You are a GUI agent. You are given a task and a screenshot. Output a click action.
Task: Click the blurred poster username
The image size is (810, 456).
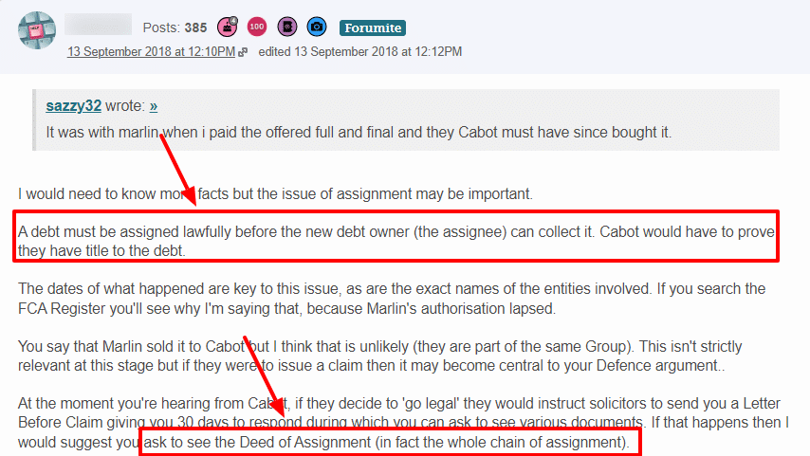click(x=98, y=25)
